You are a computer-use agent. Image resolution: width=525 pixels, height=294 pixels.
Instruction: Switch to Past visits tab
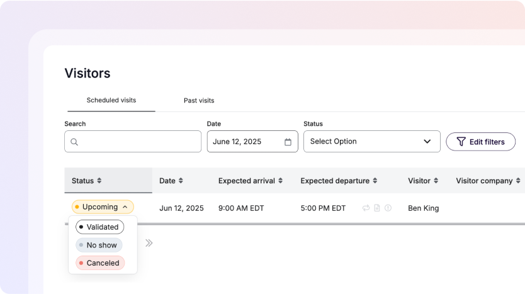tap(199, 101)
